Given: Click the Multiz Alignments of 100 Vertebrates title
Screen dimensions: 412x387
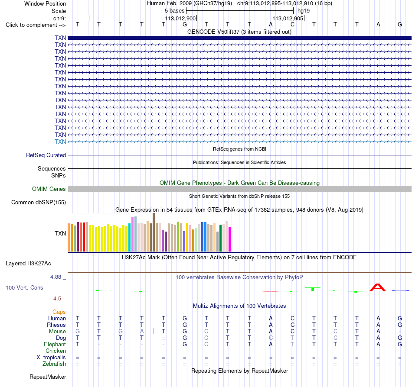Looking at the screenshot, I should [x=239, y=306].
